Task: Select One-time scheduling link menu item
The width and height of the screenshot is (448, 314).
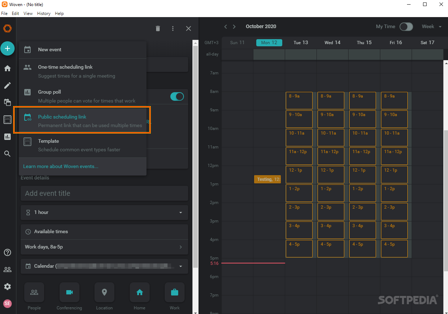Action: (83, 71)
